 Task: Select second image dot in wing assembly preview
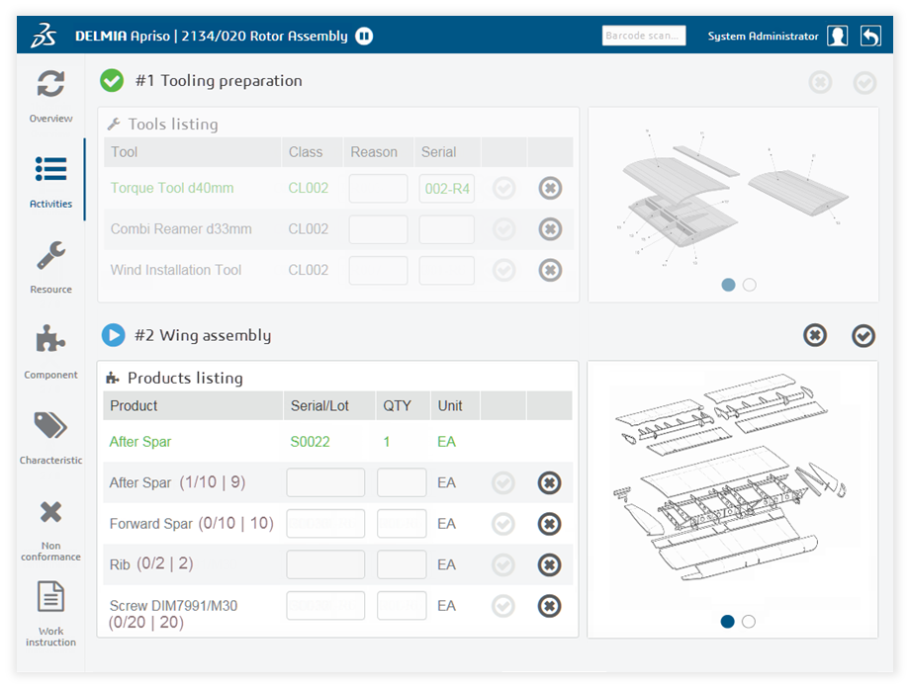749,622
